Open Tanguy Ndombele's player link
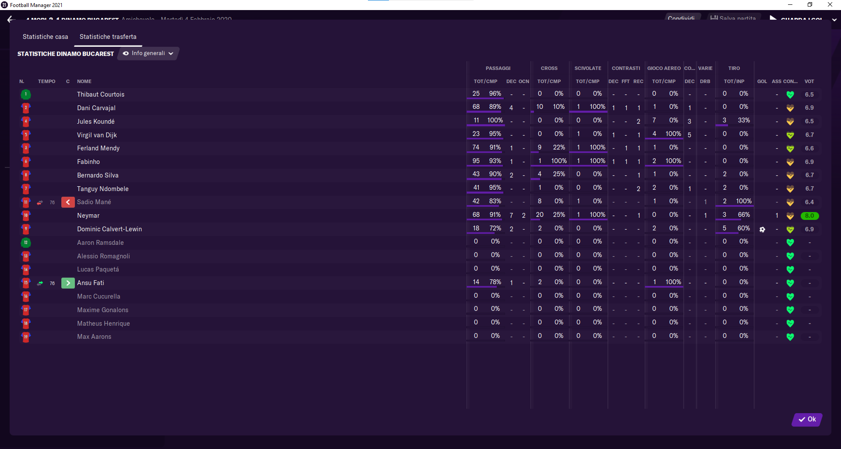 (103, 189)
